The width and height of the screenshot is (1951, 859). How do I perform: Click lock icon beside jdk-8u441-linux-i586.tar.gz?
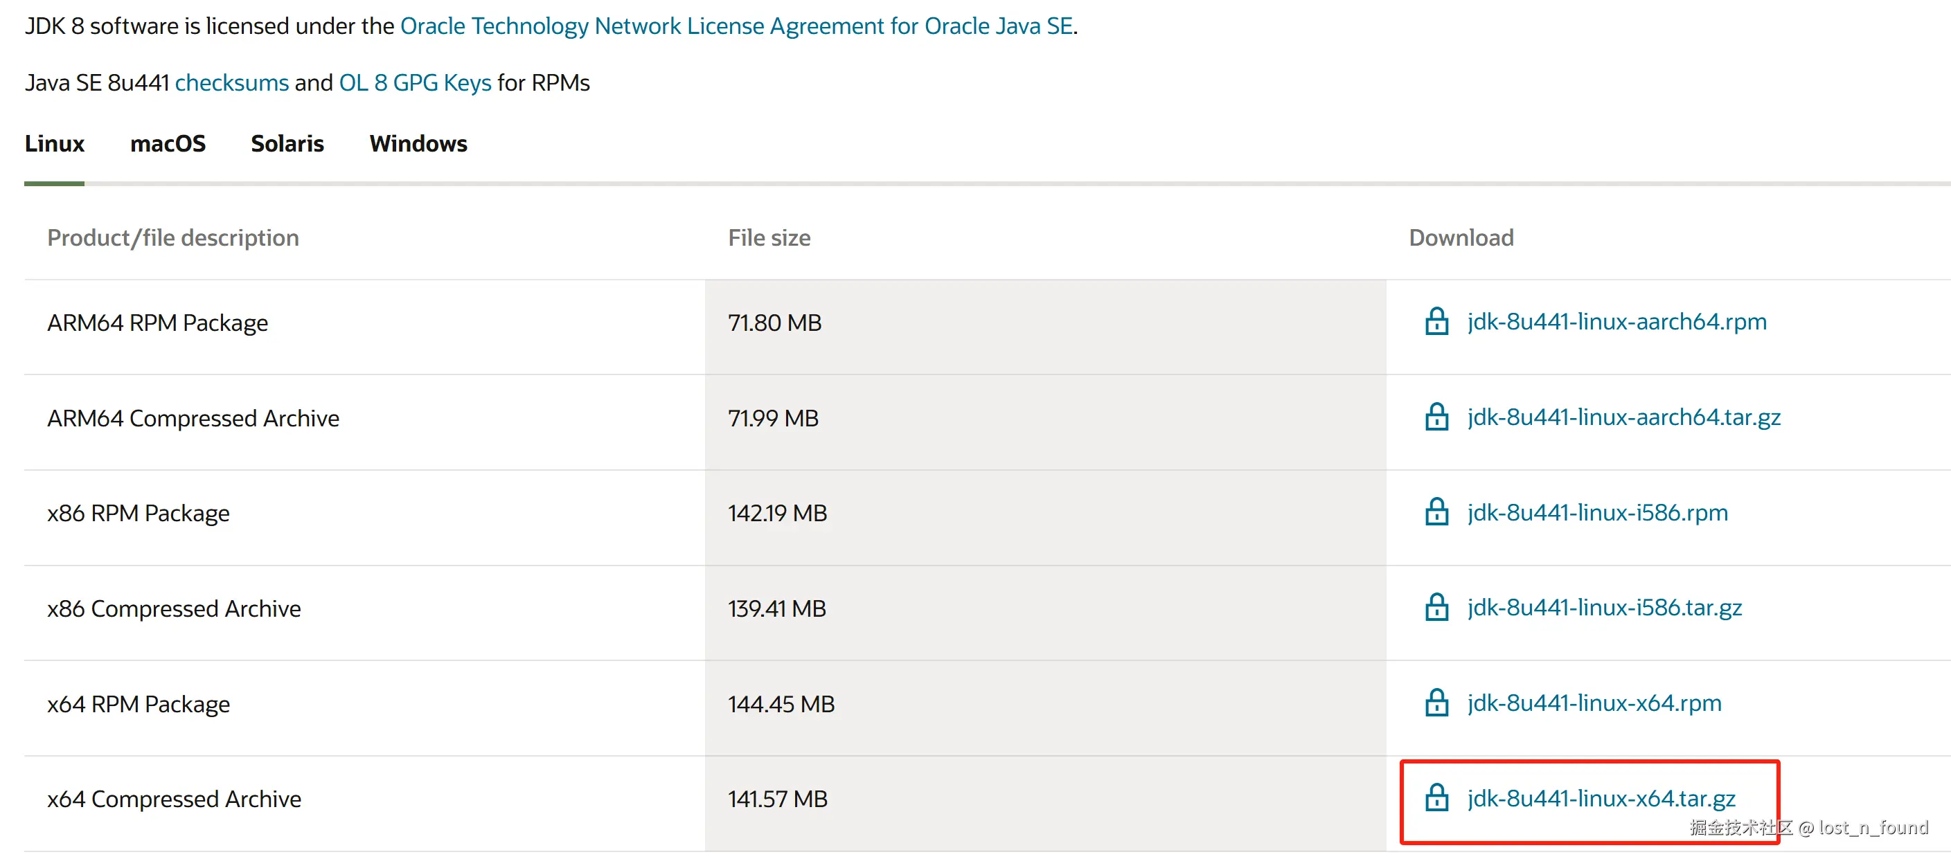click(1436, 608)
